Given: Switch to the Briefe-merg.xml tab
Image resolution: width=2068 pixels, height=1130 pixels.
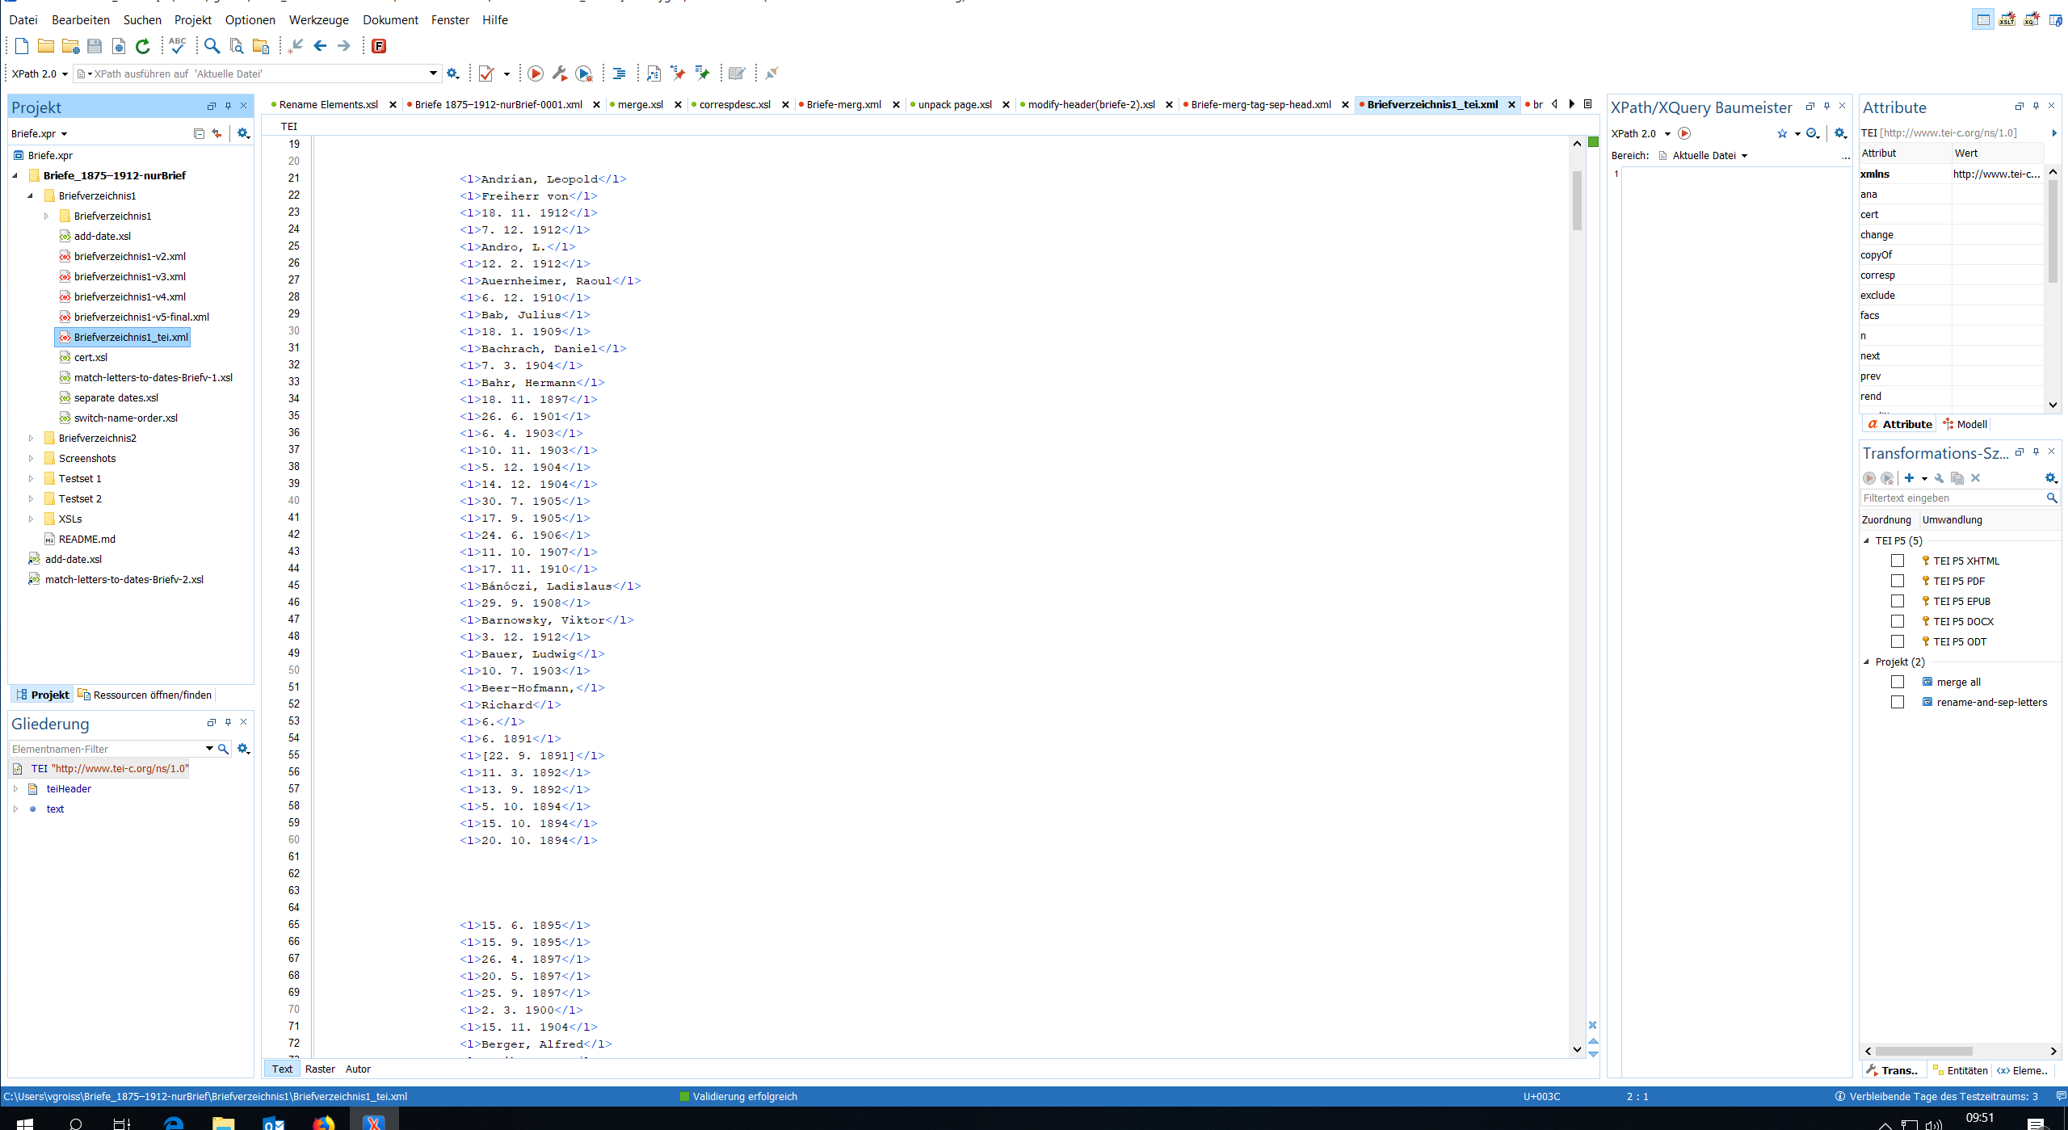Looking at the screenshot, I should point(843,104).
